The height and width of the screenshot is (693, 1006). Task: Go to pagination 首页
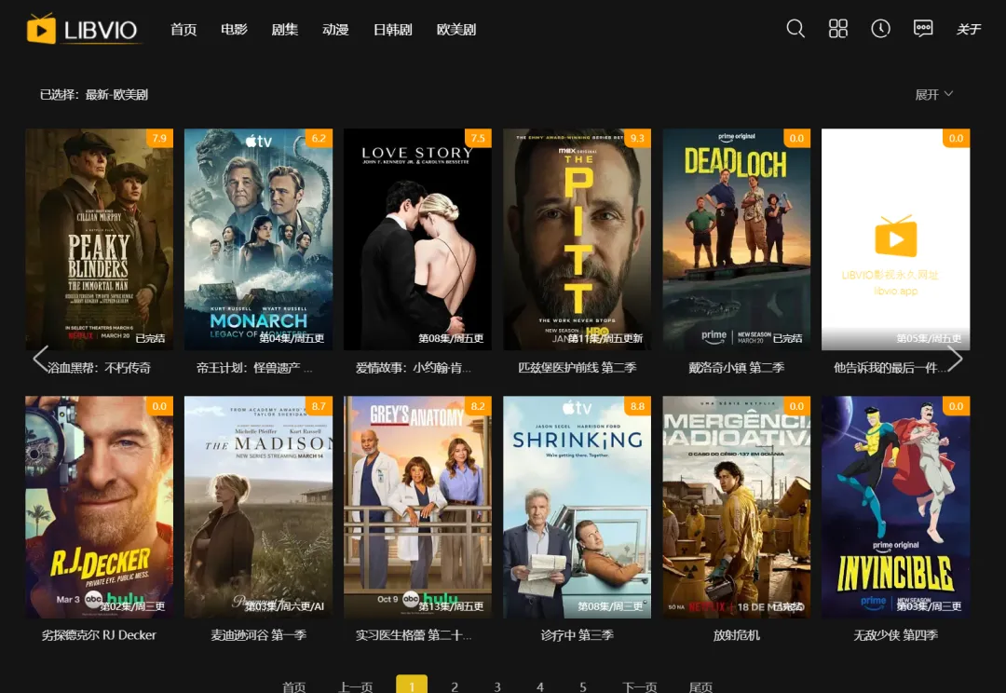pos(294,686)
